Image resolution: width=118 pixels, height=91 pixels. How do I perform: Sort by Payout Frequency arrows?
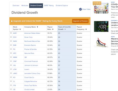[86, 29]
